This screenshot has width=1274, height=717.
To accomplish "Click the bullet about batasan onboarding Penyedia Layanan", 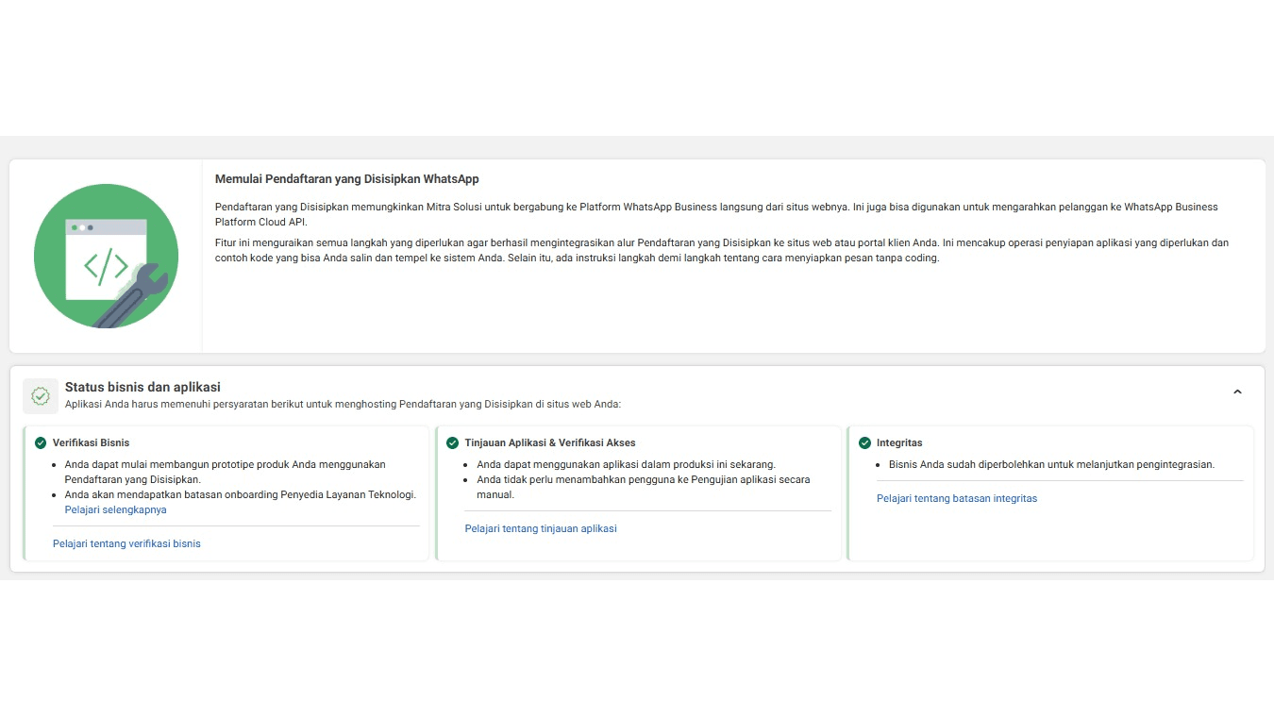I will 240,494.
